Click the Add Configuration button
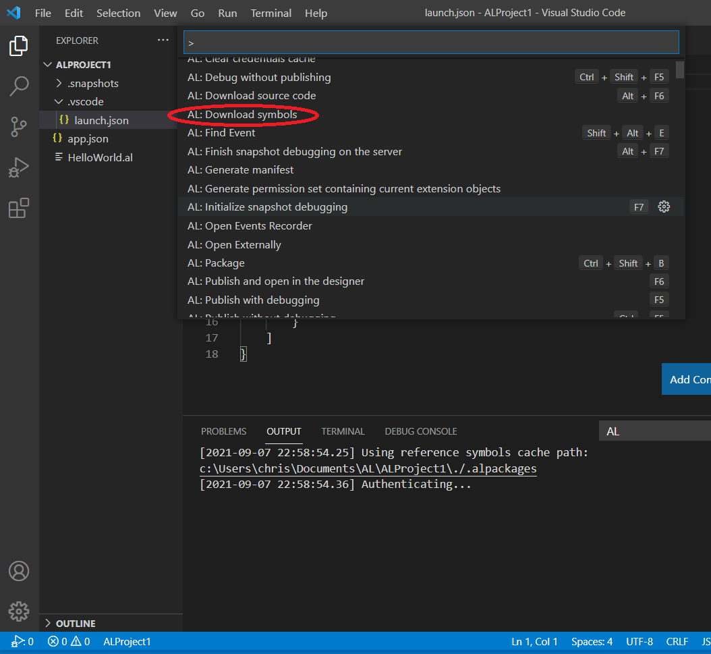Viewport: 711px width, 654px height. (x=686, y=379)
